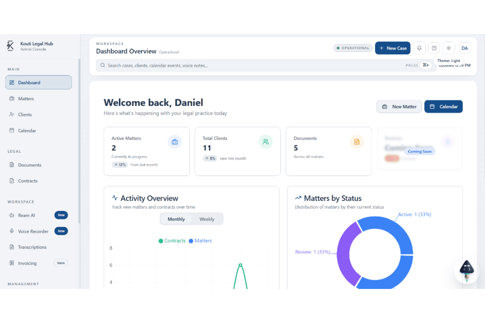This screenshot has width=485, height=323.
Task: Open the Clients sidebar item
Action: point(38,115)
